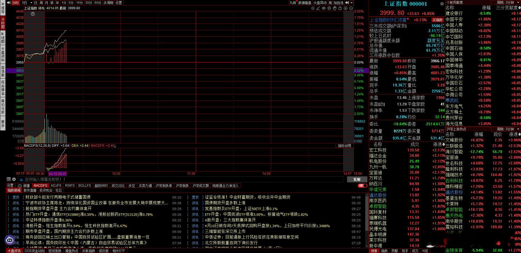Select the hand pan tool on the chart
This screenshot has width=521, height=253.
(334, 8)
